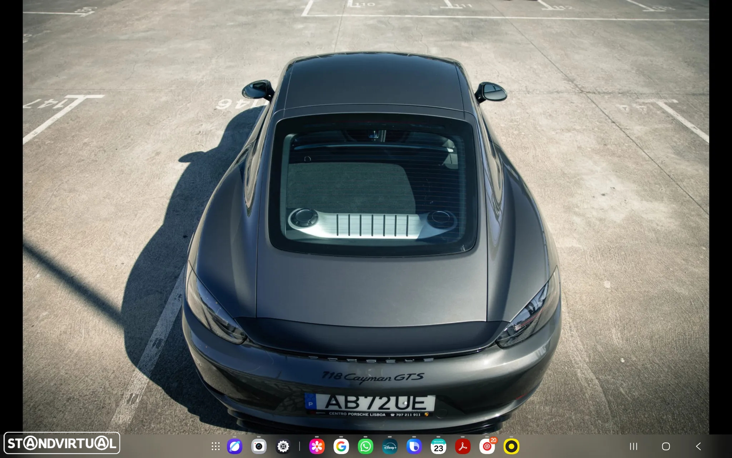
Task: Open email app with 20 badge
Action: click(488, 446)
